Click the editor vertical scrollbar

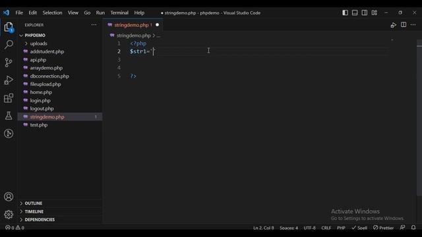tap(419, 118)
